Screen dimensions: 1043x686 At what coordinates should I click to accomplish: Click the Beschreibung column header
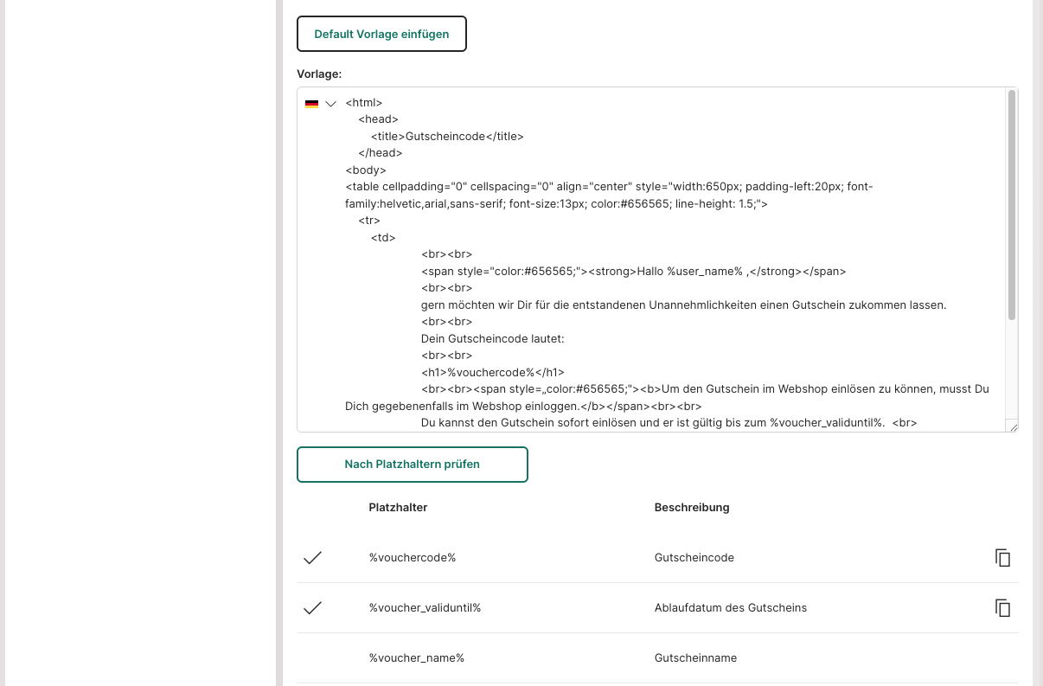[x=691, y=508]
